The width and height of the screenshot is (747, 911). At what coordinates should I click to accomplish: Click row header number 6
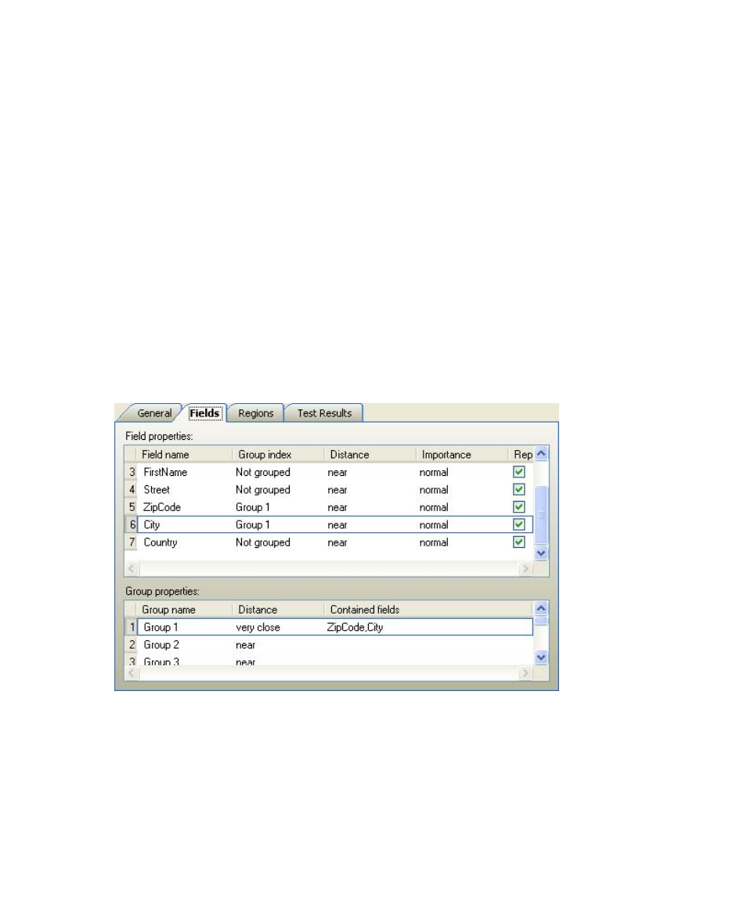tap(132, 524)
